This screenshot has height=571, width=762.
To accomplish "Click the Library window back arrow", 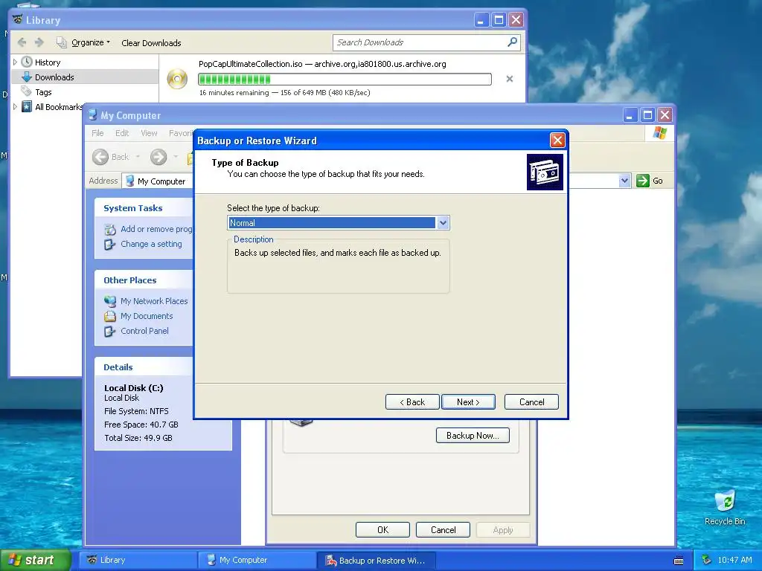I will [x=22, y=42].
